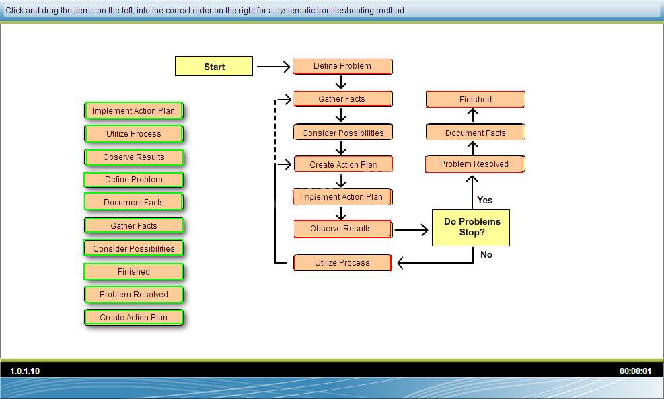Click the Define Problem flowchart box

point(342,66)
